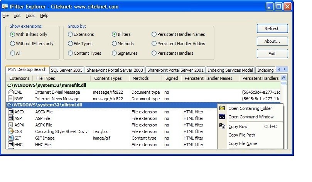Open the Tools menu
The height and width of the screenshot is (182, 312).
(x=30, y=15)
